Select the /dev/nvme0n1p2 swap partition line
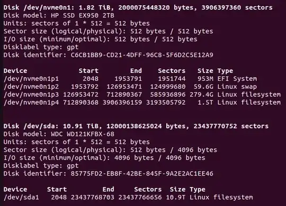The width and height of the screenshot is (286, 206). 130,87
